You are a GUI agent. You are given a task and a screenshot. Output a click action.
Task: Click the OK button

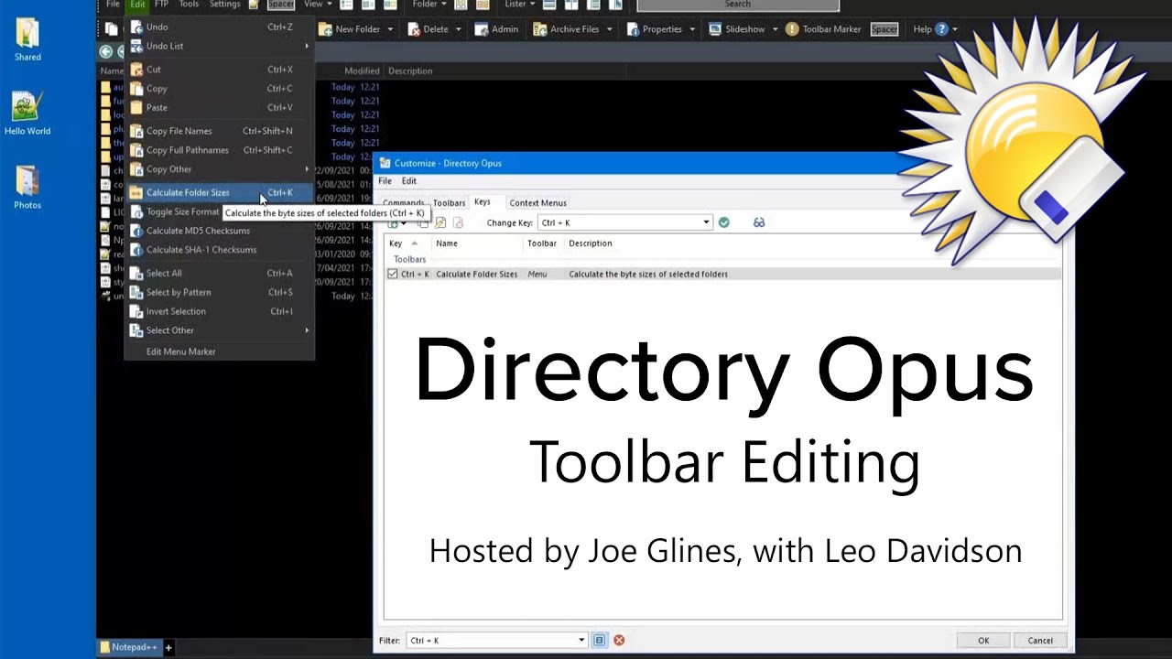983,641
